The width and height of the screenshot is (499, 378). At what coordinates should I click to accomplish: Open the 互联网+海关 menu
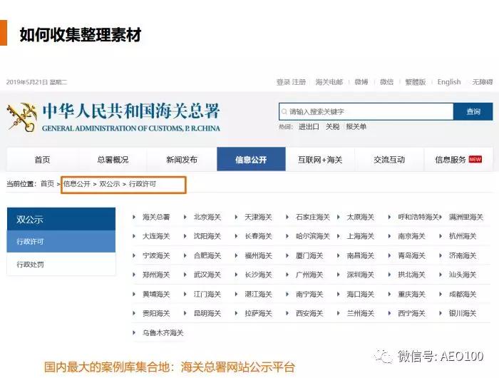coord(320,160)
